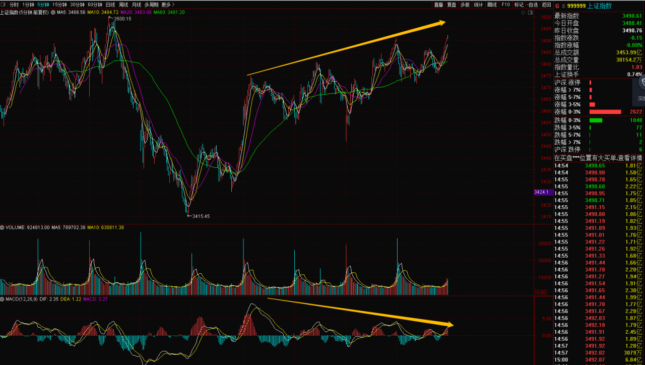Click the purple 3424.1 price tag
645x365 pixels.
click(x=542, y=193)
